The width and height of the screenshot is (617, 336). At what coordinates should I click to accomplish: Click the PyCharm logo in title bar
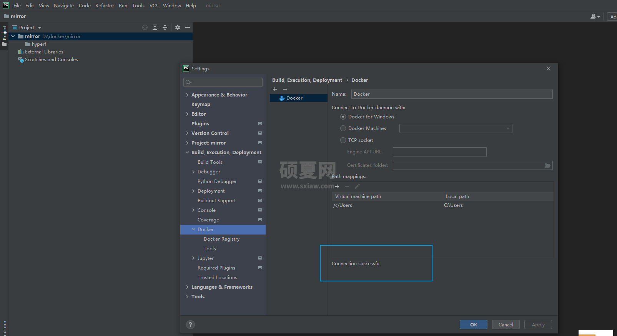click(6, 5)
